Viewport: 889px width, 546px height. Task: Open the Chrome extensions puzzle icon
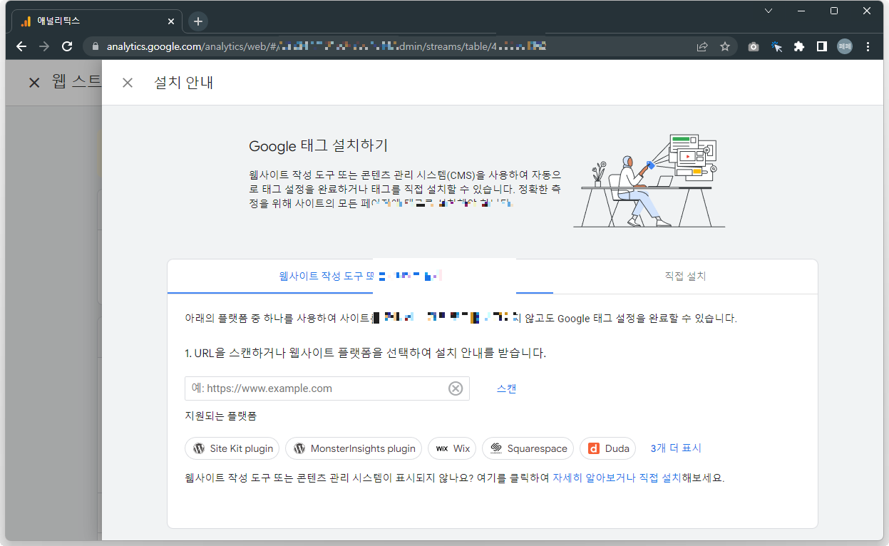click(x=798, y=46)
